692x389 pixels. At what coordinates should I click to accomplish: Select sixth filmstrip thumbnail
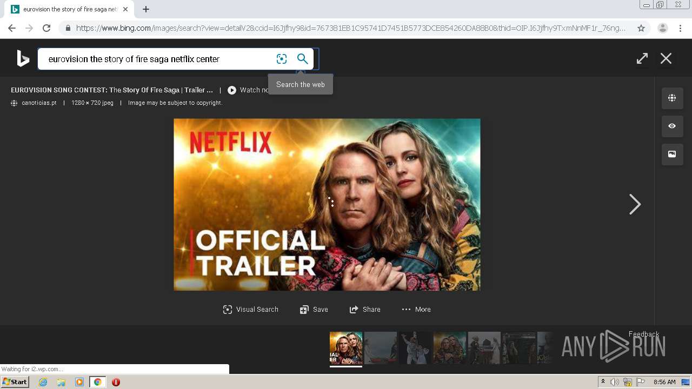coord(519,348)
